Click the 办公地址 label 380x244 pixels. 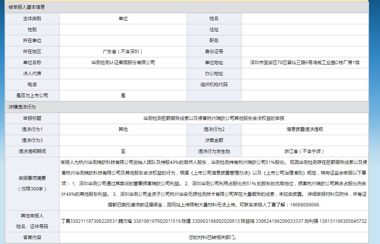pos(214,73)
